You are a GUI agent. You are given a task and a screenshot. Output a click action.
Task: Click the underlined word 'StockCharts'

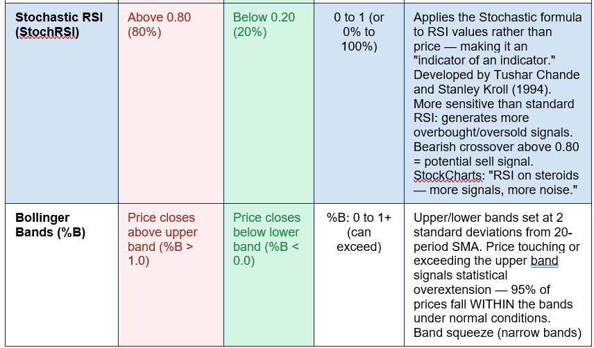448,175
